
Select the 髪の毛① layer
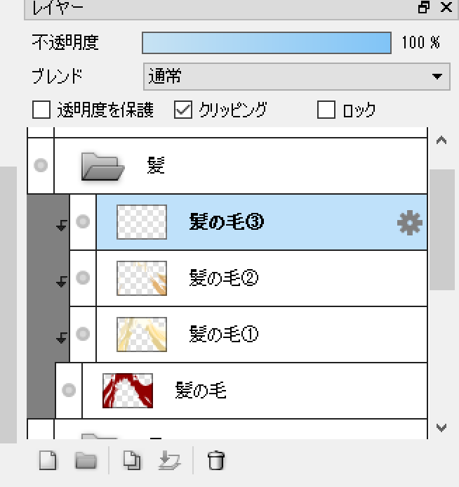(281, 334)
